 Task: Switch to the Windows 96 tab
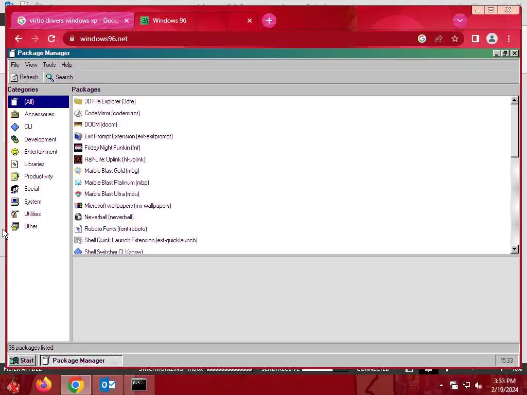pyautogui.click(x=195, y=21)
